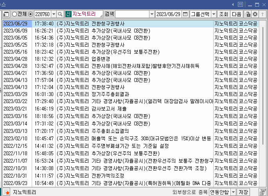Screen dimensions: 268x196
Task: Click the m icon in title bar
Action: [240, 4]
